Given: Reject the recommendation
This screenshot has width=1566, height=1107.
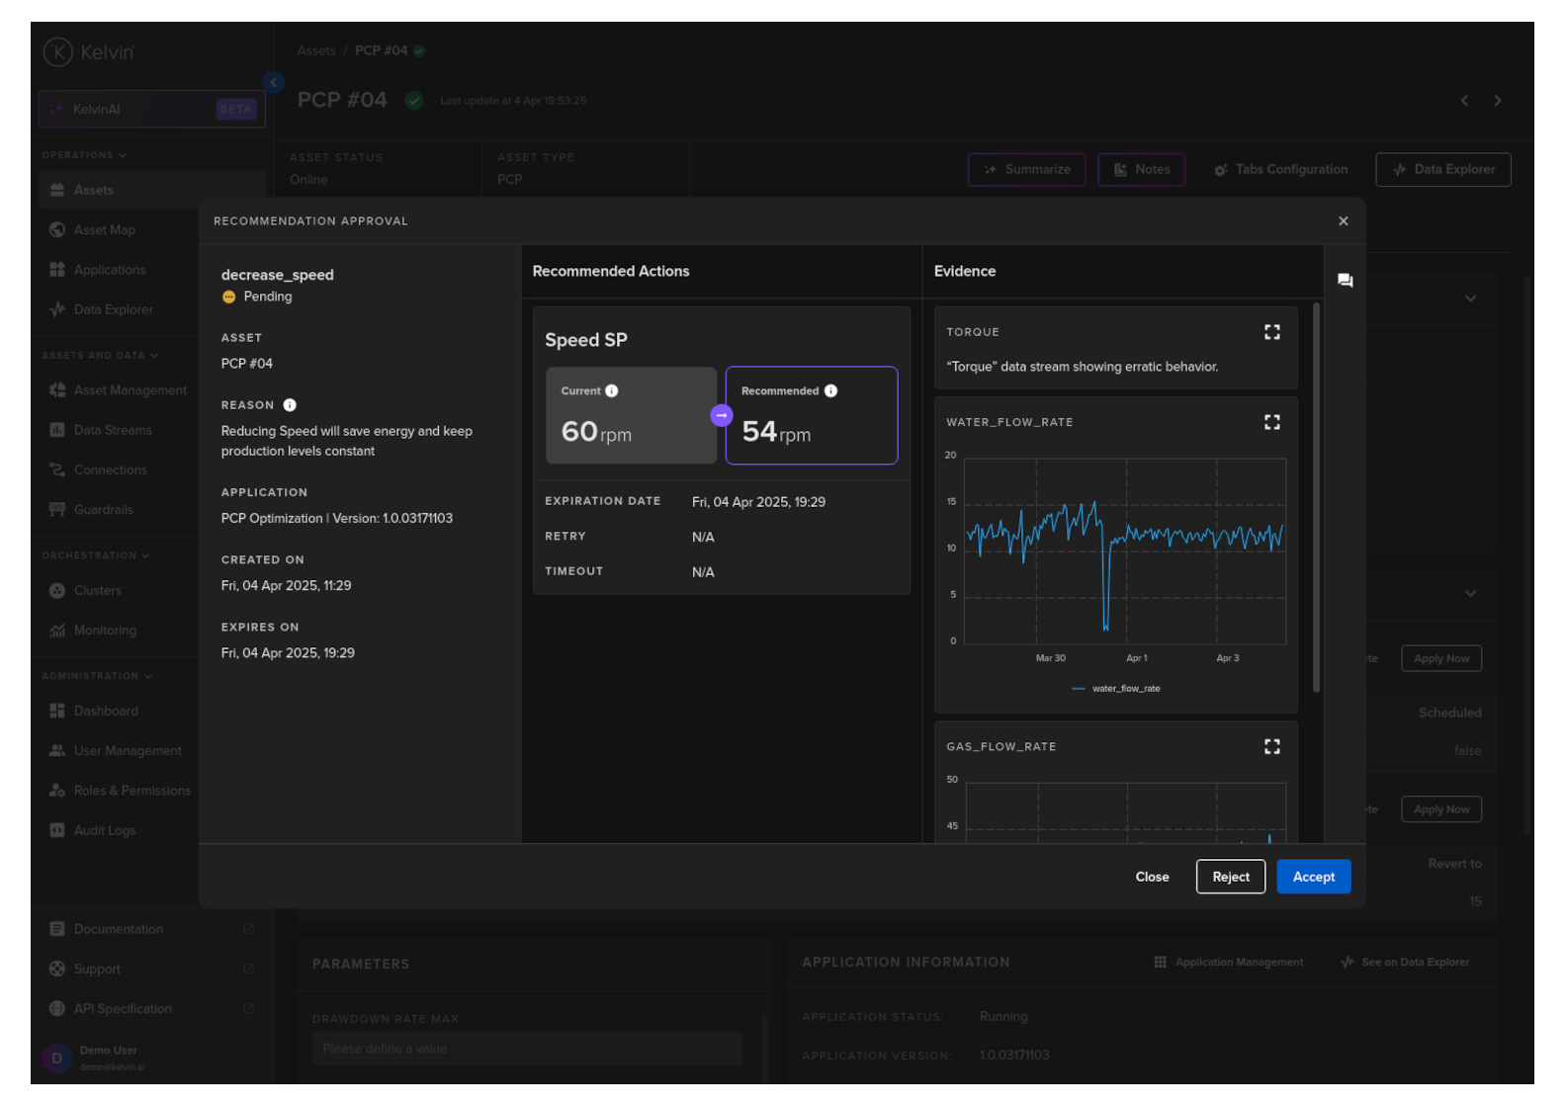Looking at the screenshot, I should (1230, 877).
